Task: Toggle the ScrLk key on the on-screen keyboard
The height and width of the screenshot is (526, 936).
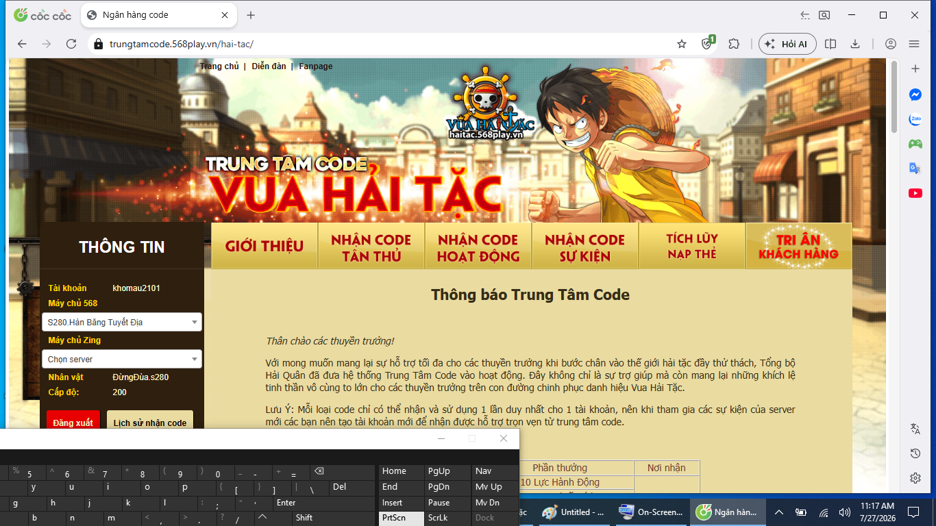Action: pyautogui.click(x=447, y=518)
